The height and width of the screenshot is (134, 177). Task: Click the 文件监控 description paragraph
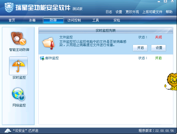click(93, 43)
